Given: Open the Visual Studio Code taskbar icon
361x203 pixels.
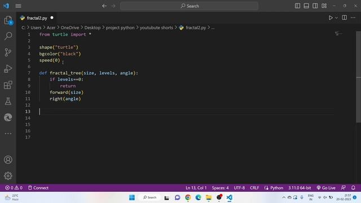Looking at the screenshot, I should (230, 197).
